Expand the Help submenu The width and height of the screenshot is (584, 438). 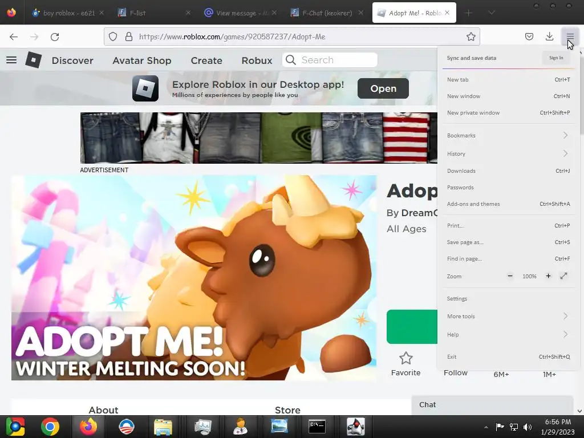click(x=508, y=334)
